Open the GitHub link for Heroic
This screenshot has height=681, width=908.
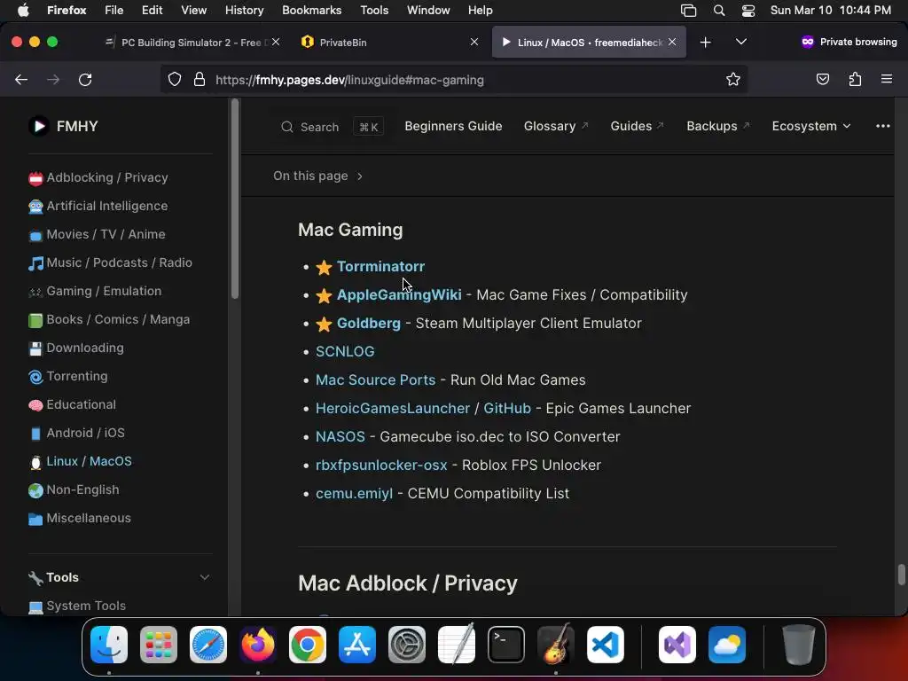506,408
